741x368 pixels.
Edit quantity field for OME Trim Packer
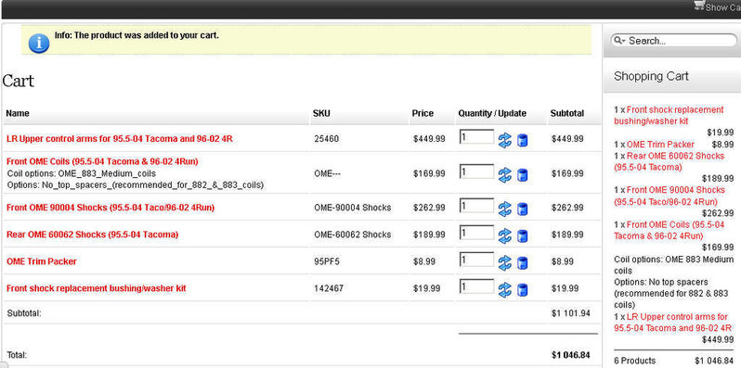(477, 260)
